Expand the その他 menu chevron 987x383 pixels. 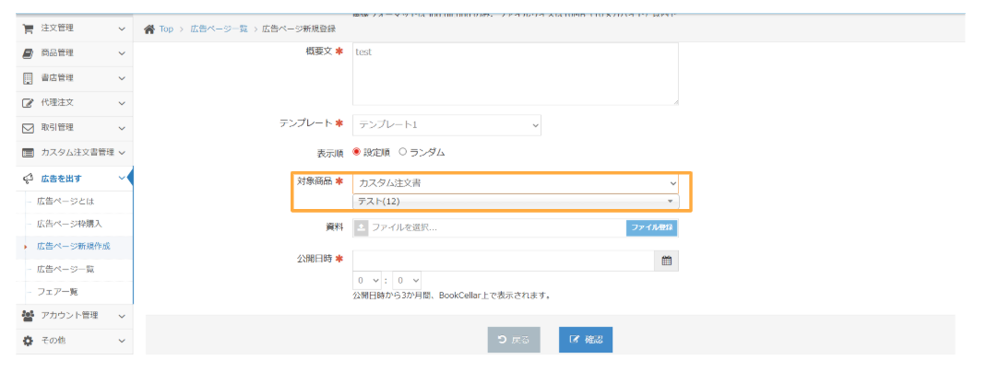coord(122,341)
